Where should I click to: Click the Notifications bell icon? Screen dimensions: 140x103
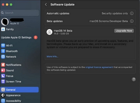(x=3, y=65)
